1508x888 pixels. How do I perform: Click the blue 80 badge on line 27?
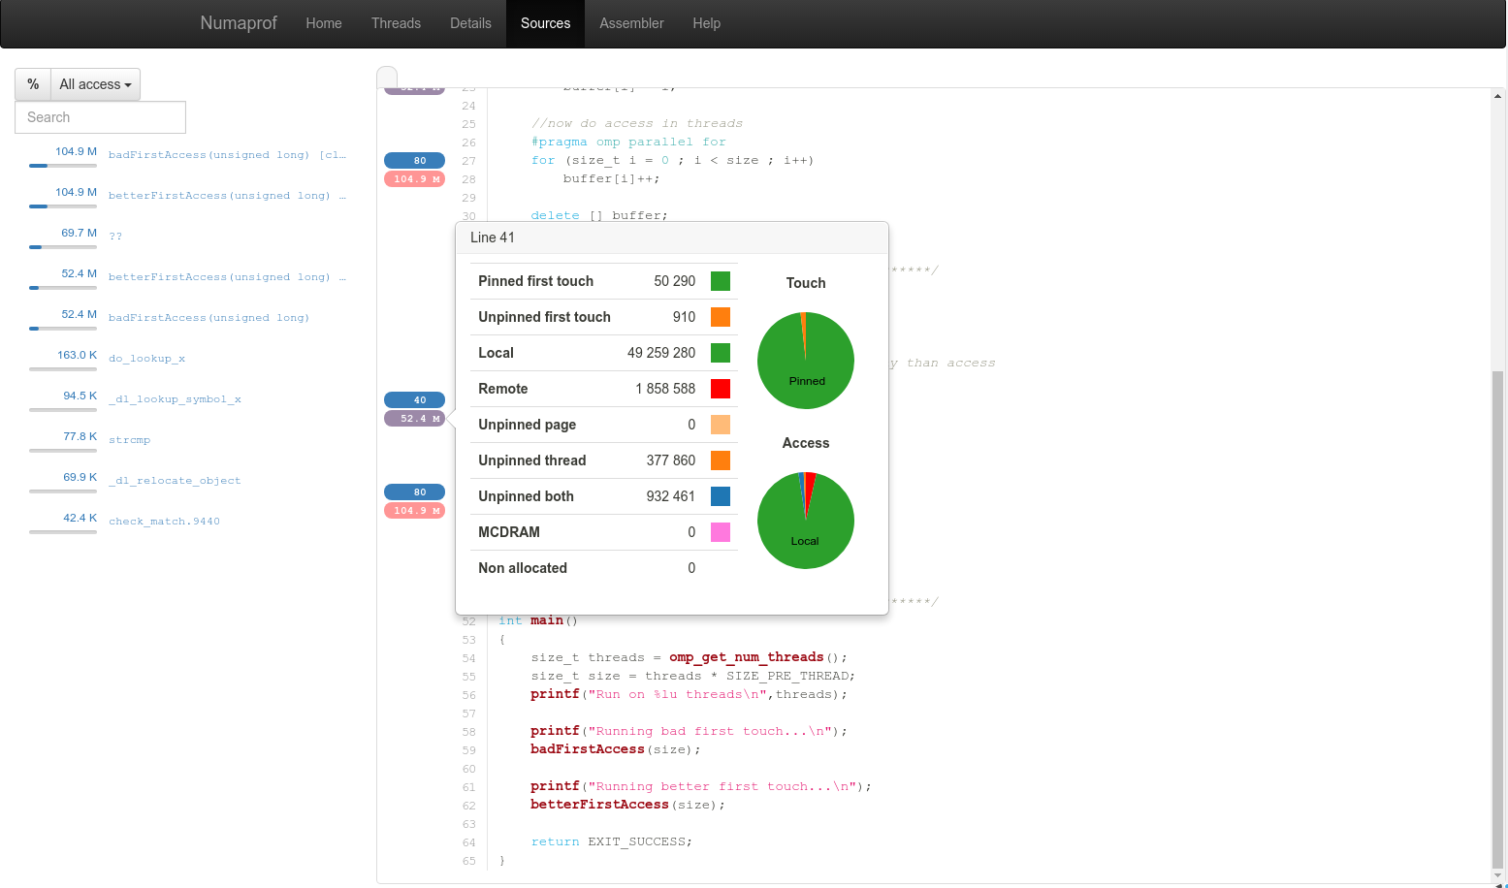[x=415, y=161]
